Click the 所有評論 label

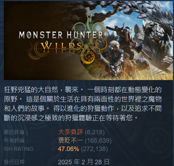coord(16,141)
